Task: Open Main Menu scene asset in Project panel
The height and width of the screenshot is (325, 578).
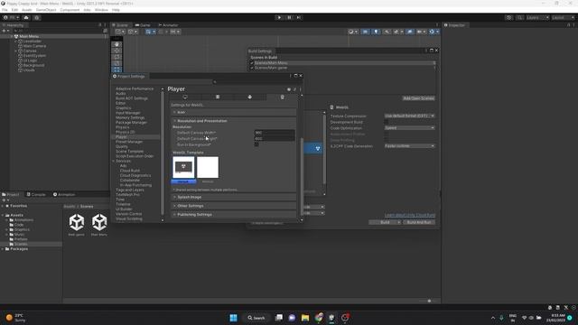Action: [x=99, y=225]
